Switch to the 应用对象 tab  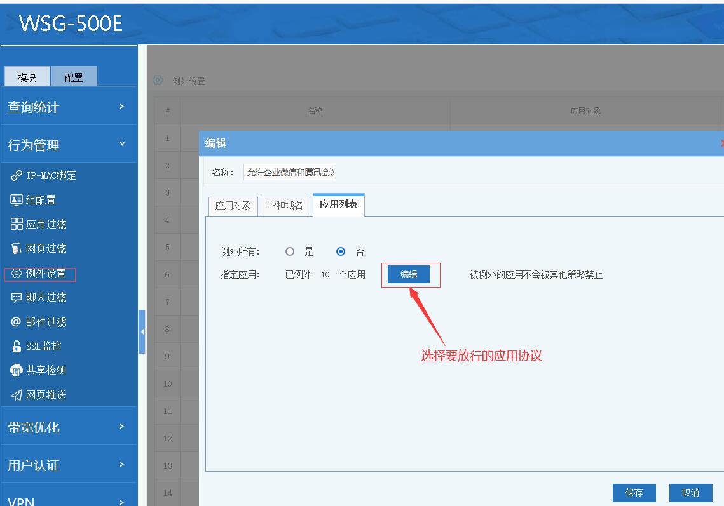tap(233, 206)
